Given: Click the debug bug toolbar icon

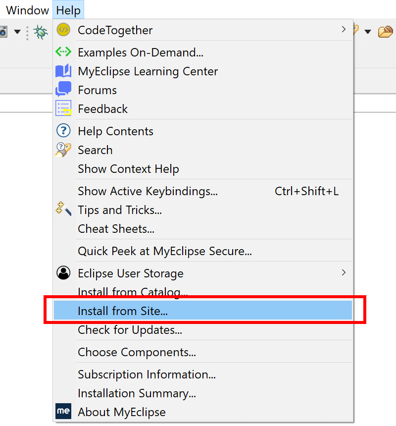Looking at the screenshot, I should click(x=41, y=32).
